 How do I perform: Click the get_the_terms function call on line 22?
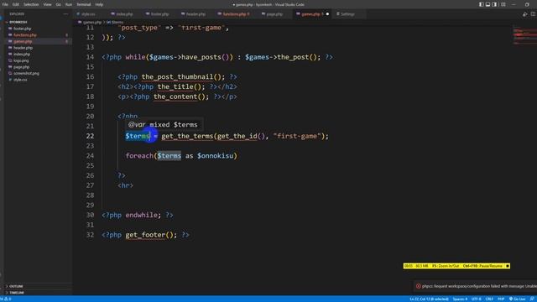click(x=187, y=136)
